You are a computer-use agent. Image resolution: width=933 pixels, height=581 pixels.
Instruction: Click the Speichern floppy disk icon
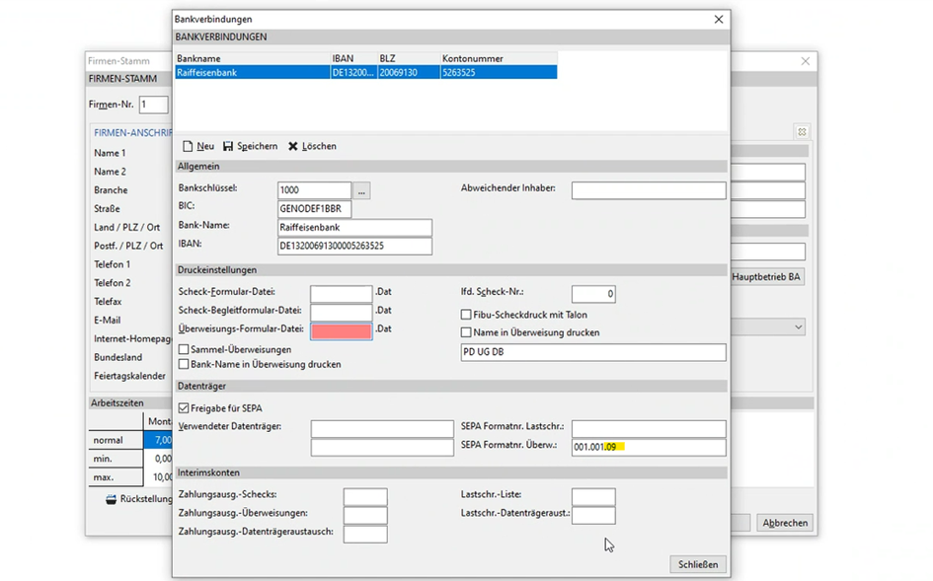point(228,146)
